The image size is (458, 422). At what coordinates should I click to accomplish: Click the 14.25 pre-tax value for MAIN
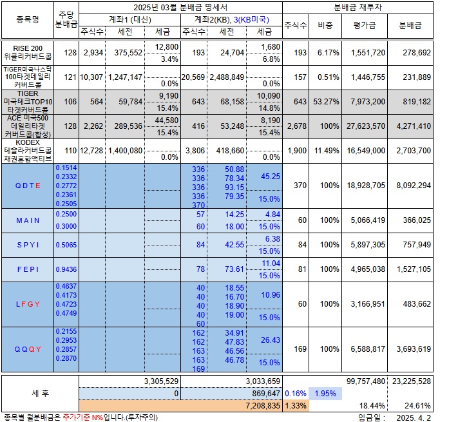tap(234, 215)
